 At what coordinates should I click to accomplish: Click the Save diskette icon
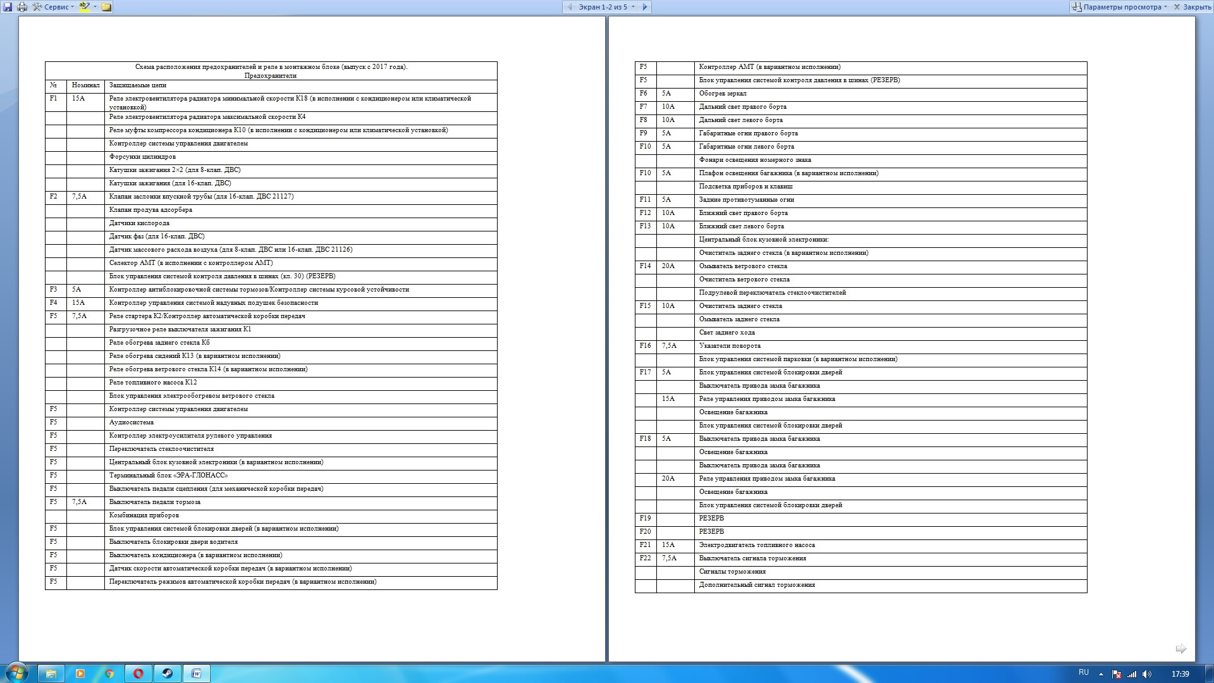click(8, 7)
